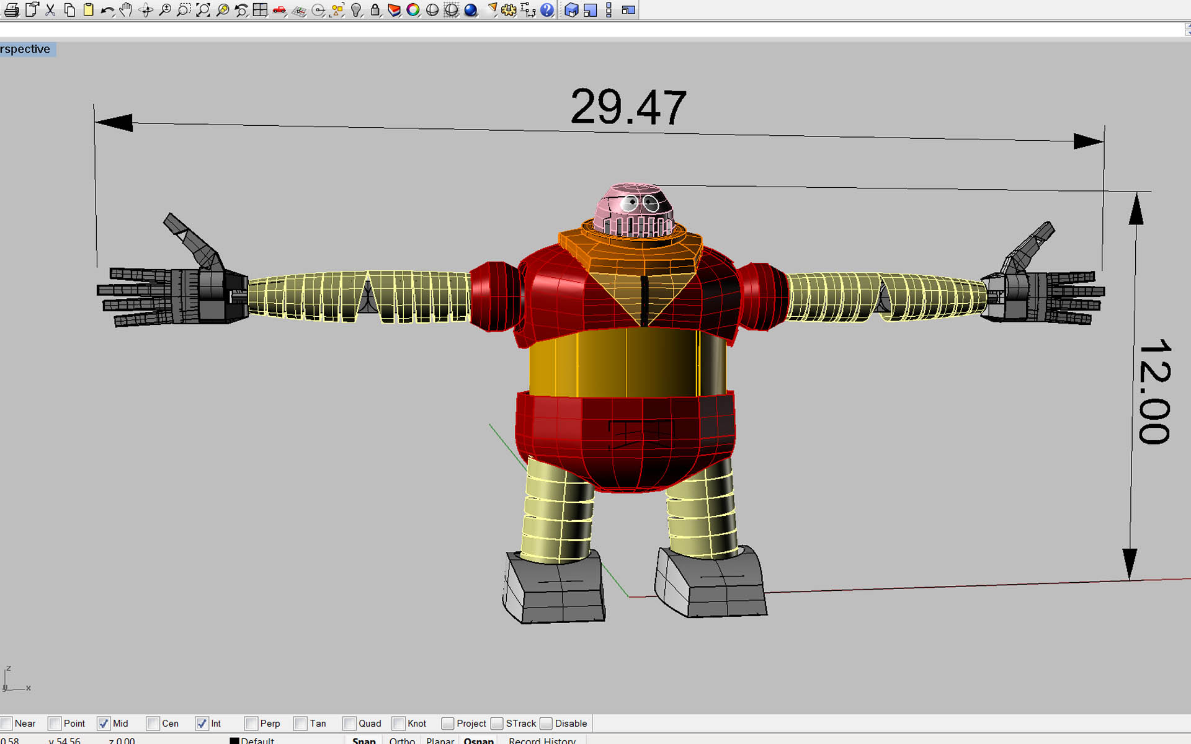
Task: Uncheck the Int object snap
Action: [x=202, y=724]
